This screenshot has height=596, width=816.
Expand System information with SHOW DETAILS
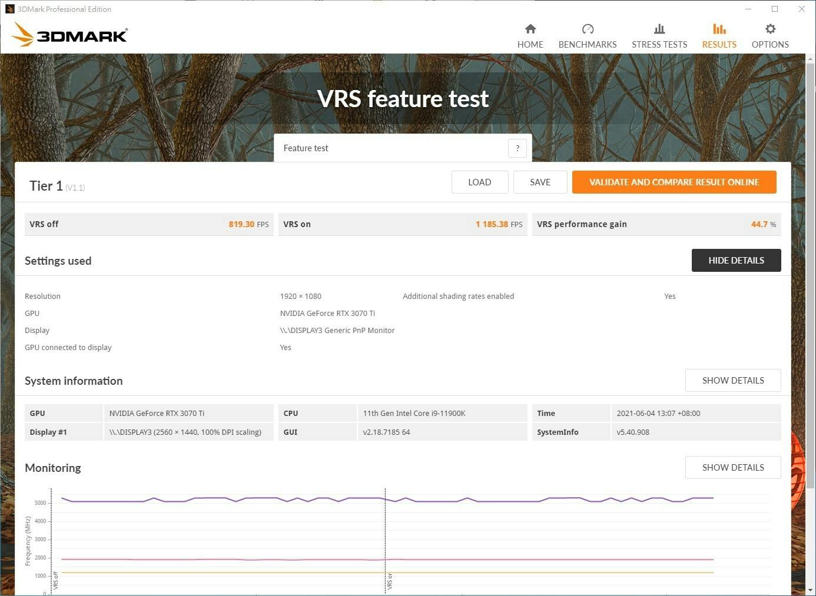point(733,381)
